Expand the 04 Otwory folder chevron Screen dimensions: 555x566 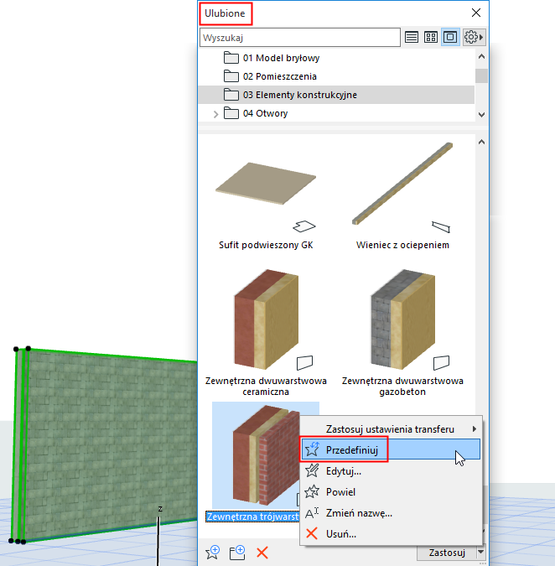(x=215, y=114)
